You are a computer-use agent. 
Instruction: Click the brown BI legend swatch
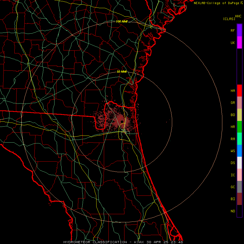coord(239,199)
